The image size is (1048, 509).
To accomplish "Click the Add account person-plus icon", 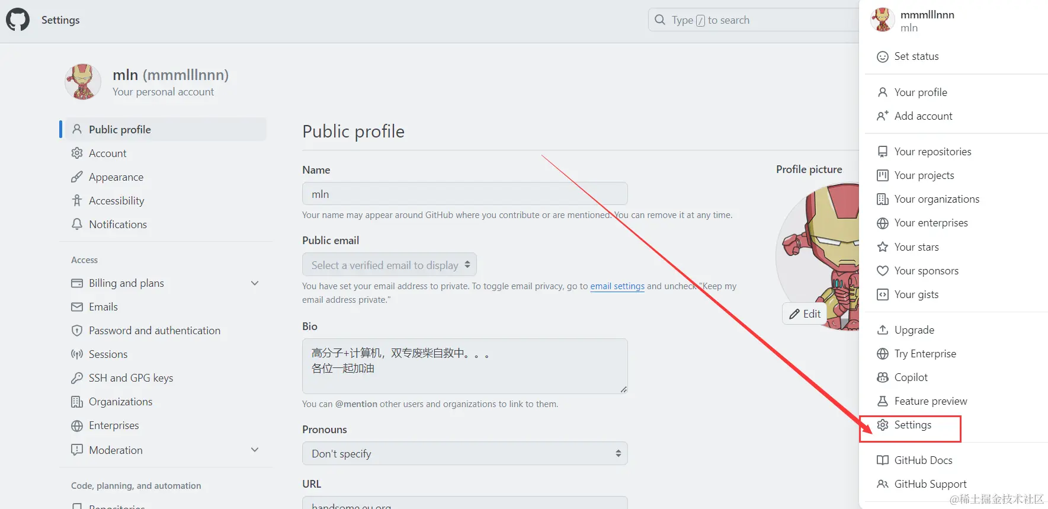I will coord(883,116).
